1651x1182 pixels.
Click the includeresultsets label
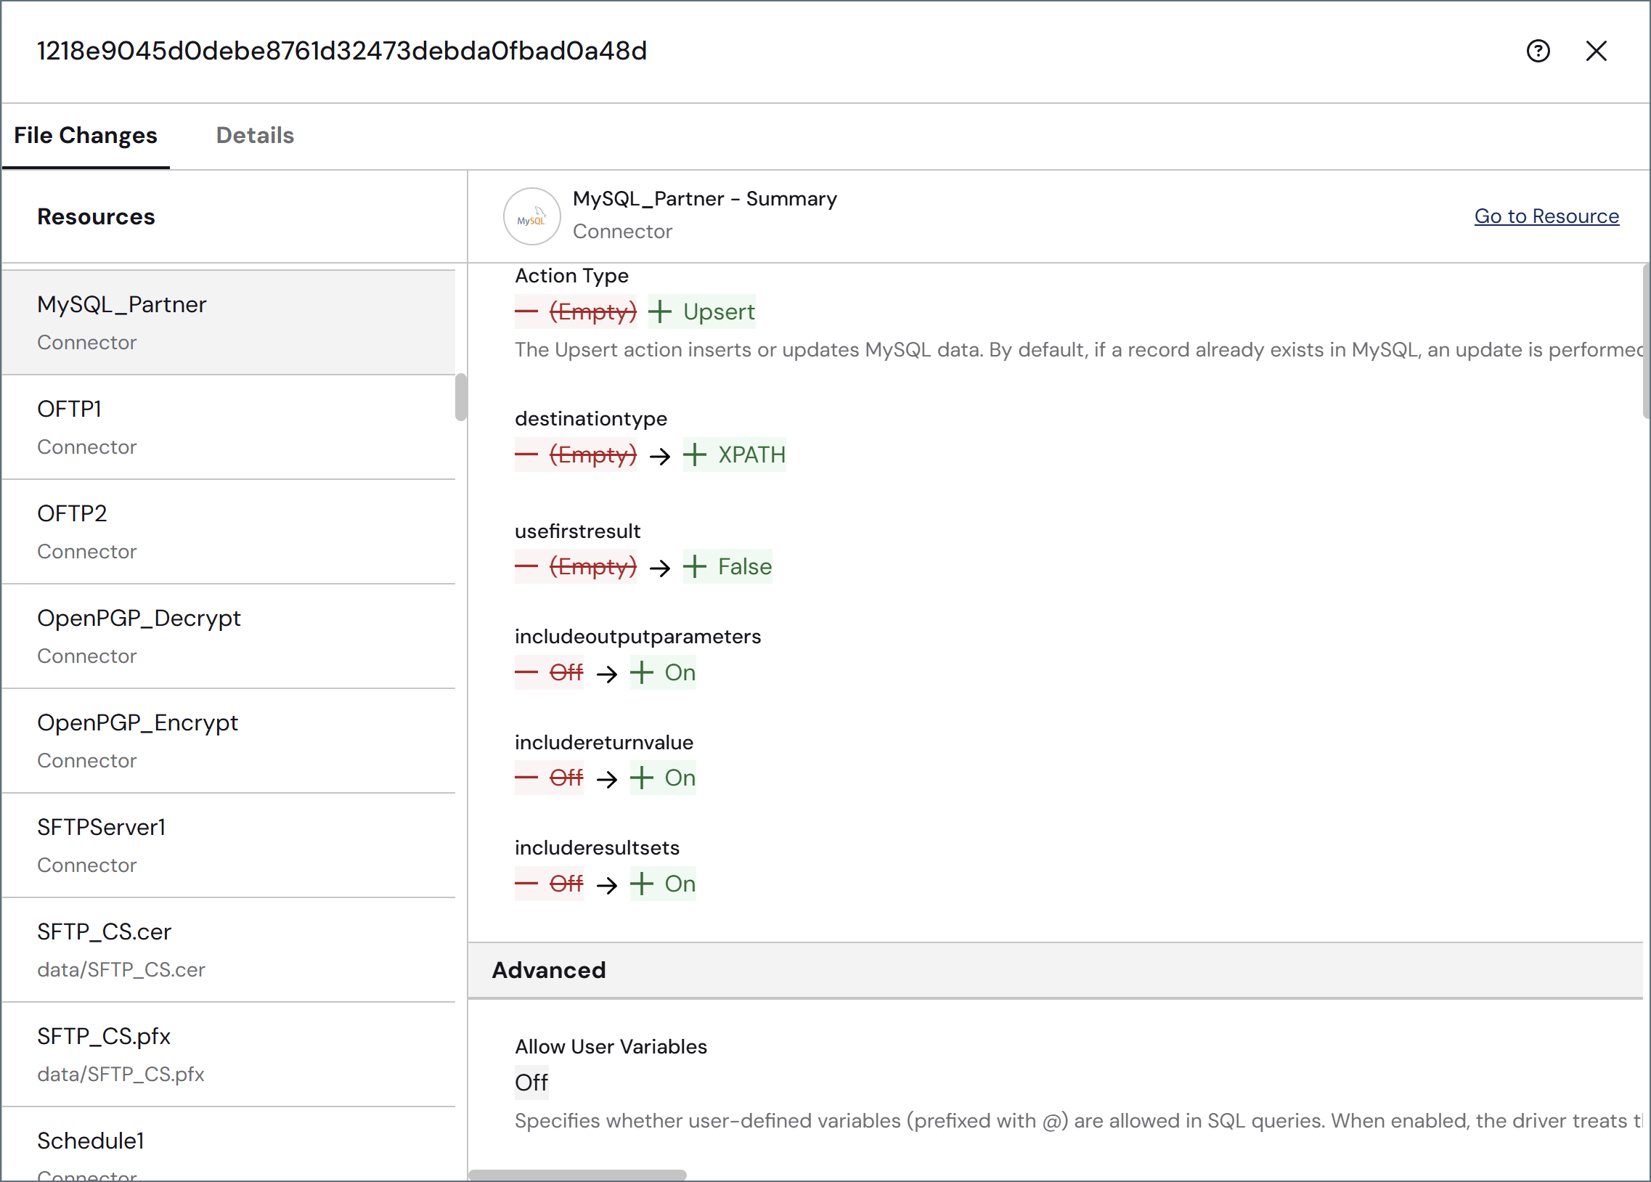(598, 848)
